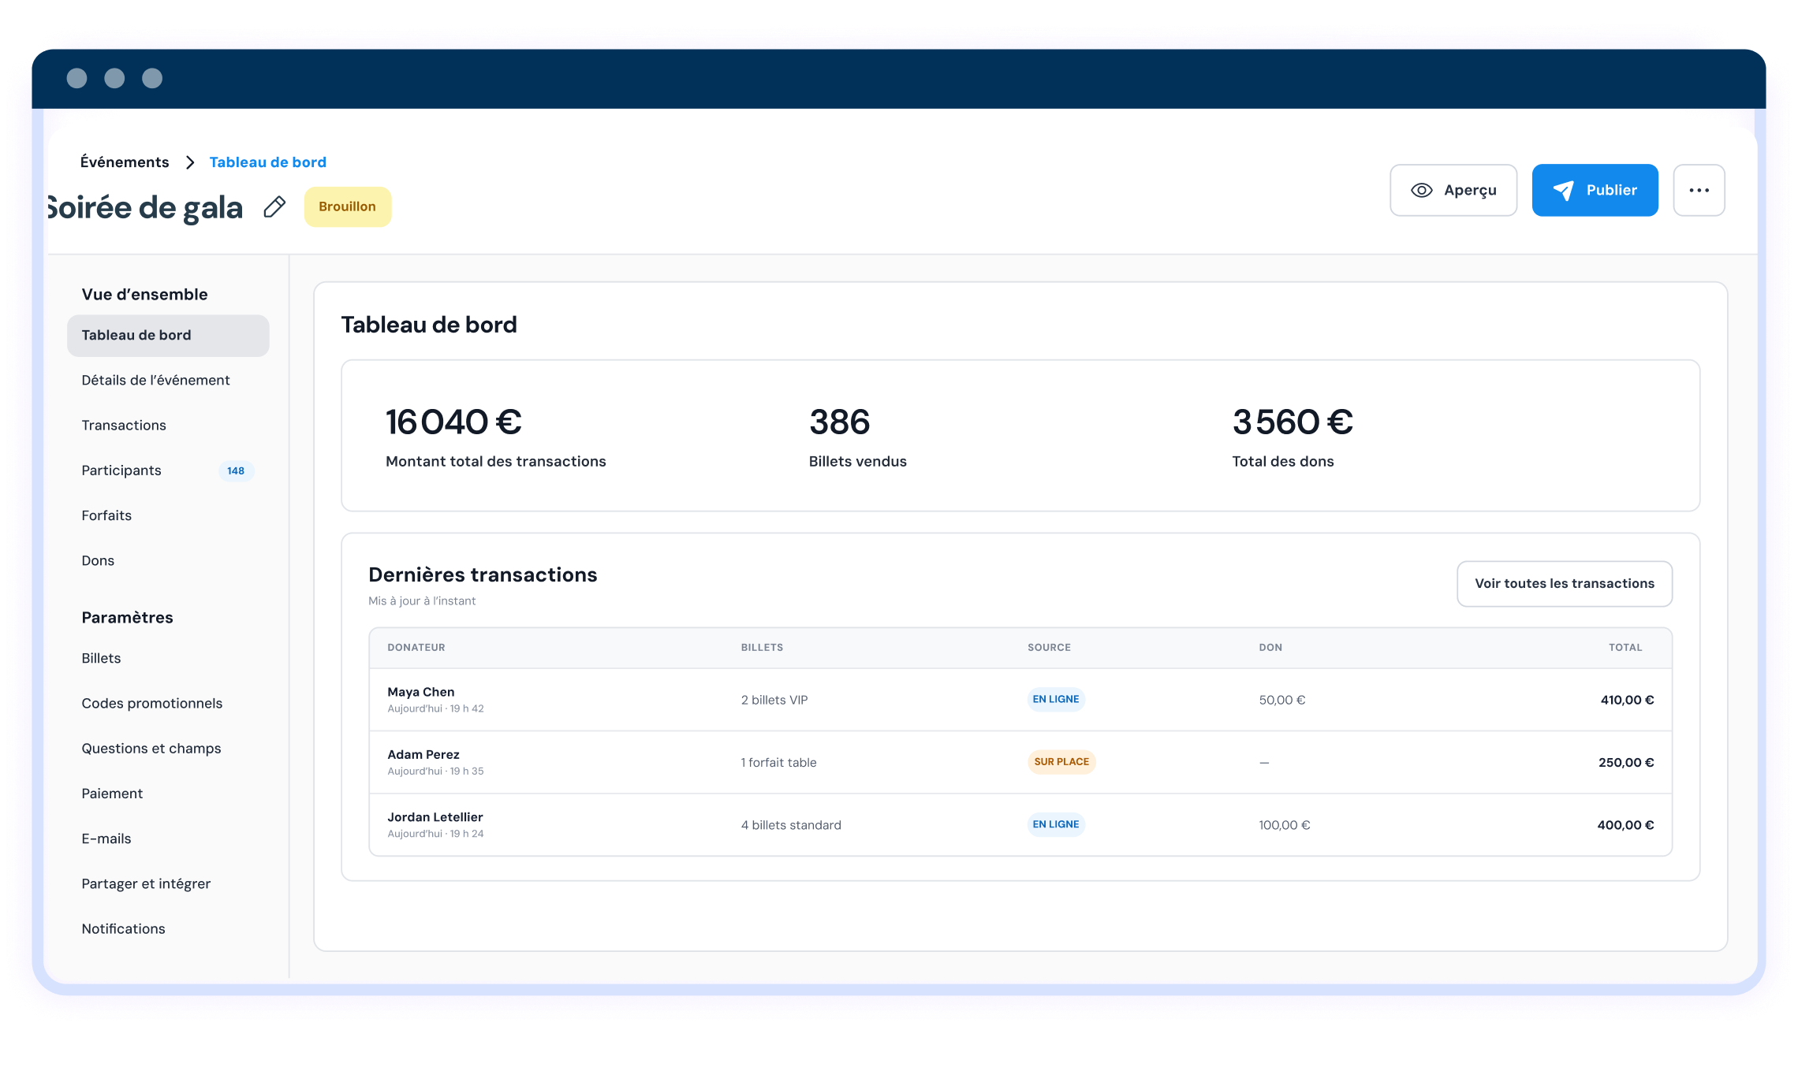
Task: Click the 16 040 € total amount figure
Action: [453, 422]
